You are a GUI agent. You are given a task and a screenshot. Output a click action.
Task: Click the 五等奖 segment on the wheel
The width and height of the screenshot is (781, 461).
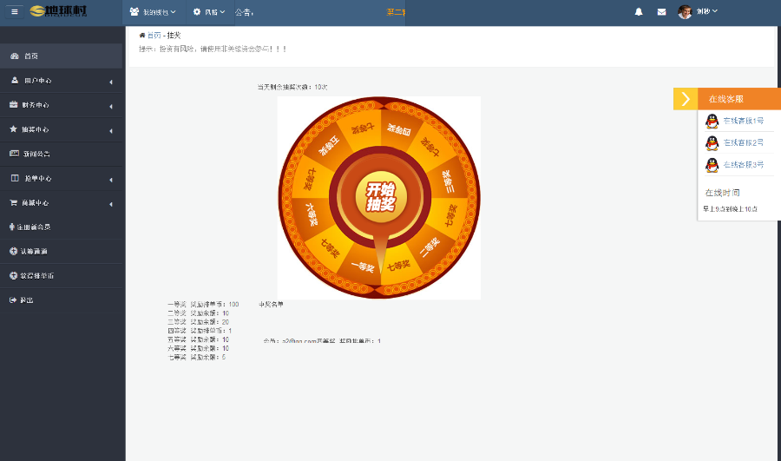pos(329,146)
